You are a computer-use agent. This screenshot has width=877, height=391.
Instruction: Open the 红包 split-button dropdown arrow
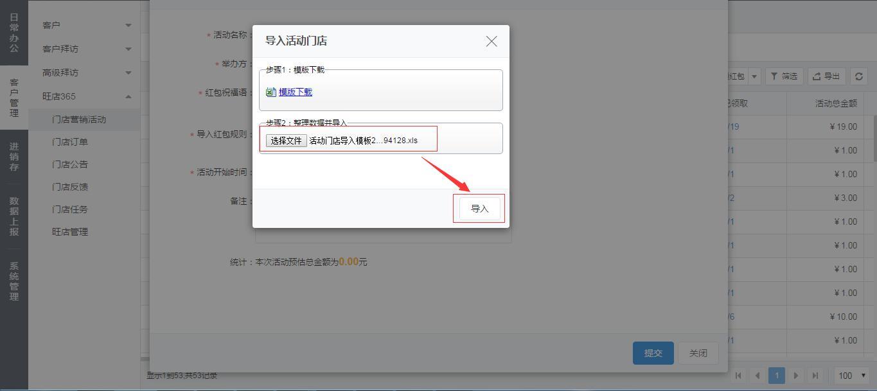click(x=754, y=76)
